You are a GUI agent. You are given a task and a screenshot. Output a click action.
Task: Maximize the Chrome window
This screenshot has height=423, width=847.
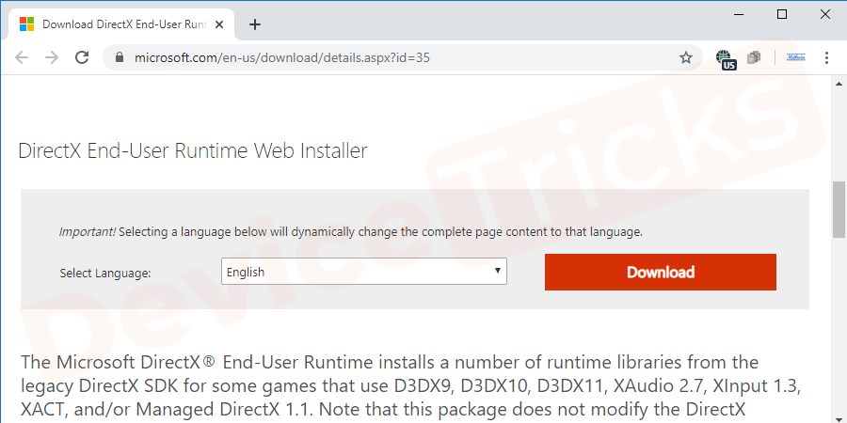click(x=782, y=14)
